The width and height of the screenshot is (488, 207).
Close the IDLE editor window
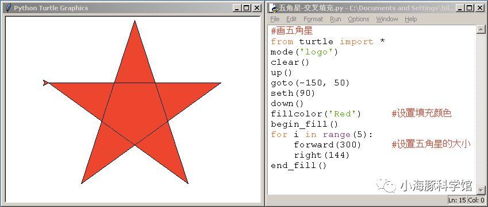[x=479, y=8]
